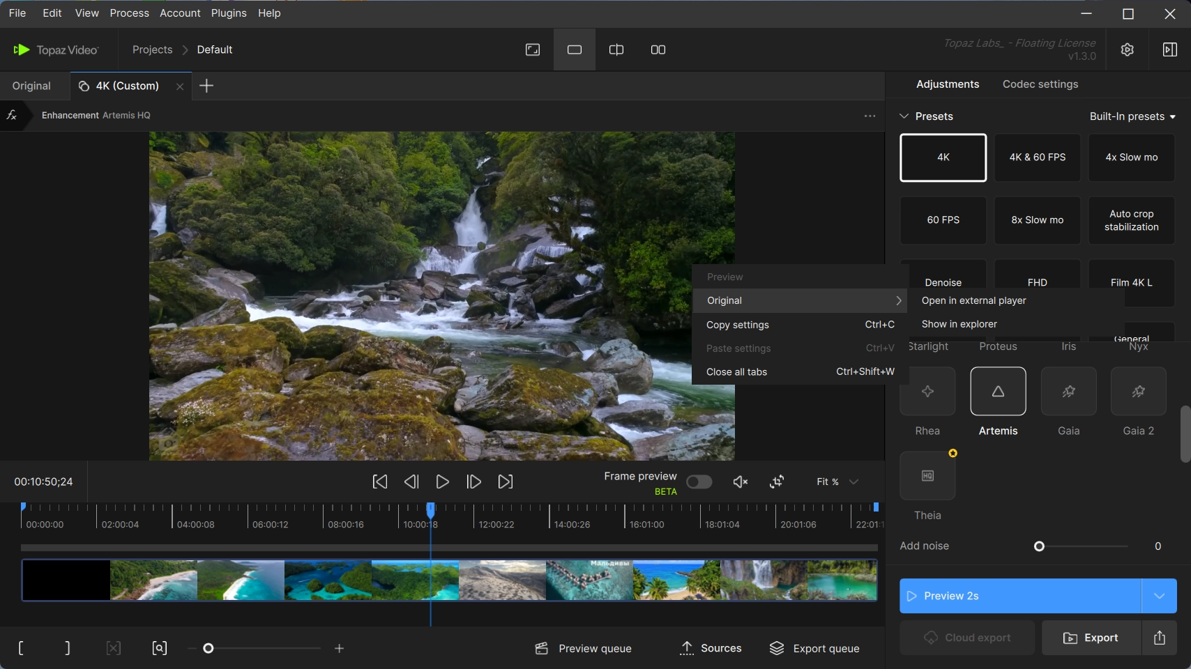Mute the audio with speaker icon
Screen dimensions: 1191x669
(x=741, y=482)
